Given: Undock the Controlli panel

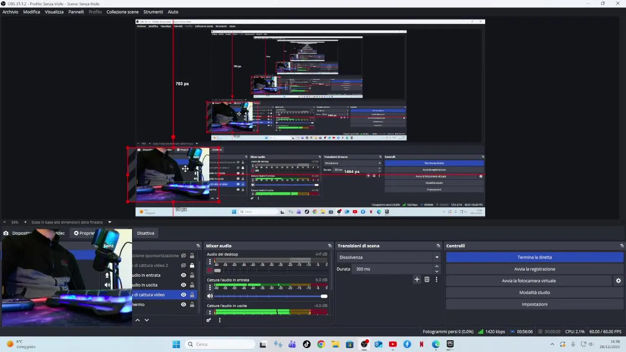Looking at the screenshot, I should pos(622,246).
